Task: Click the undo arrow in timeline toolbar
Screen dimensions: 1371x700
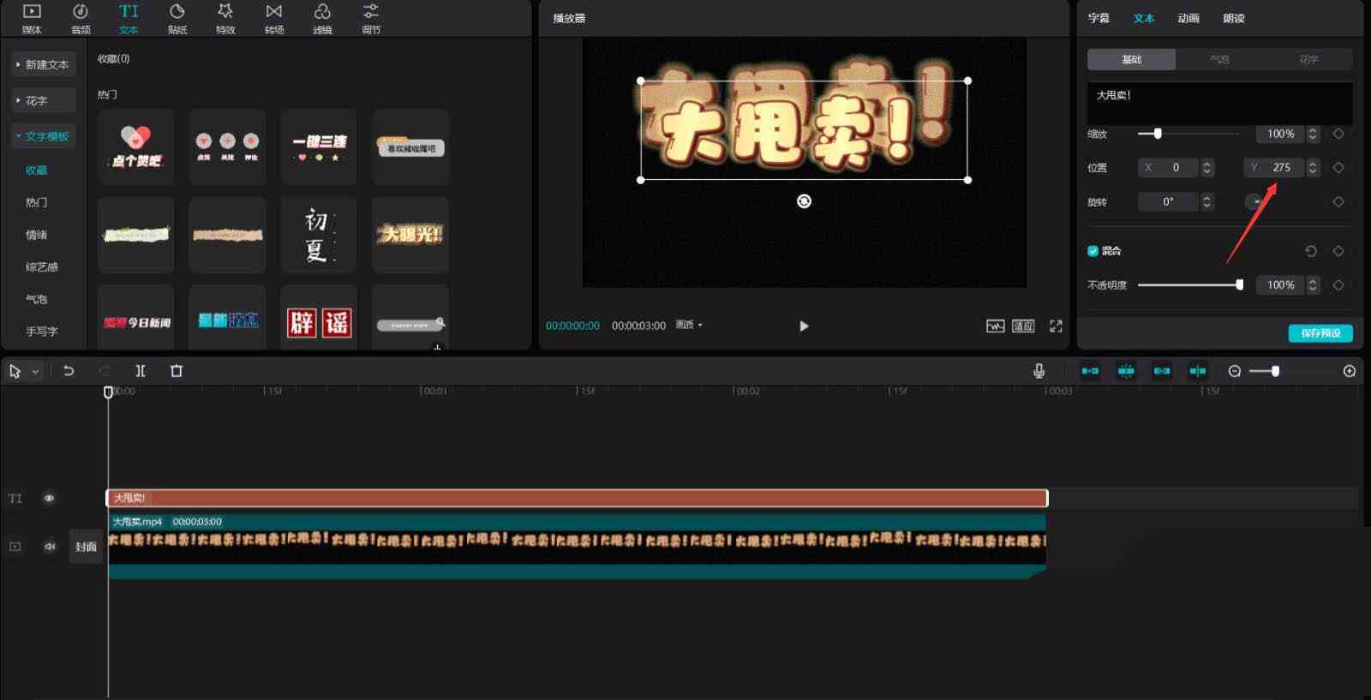Action: click(69, 371)
